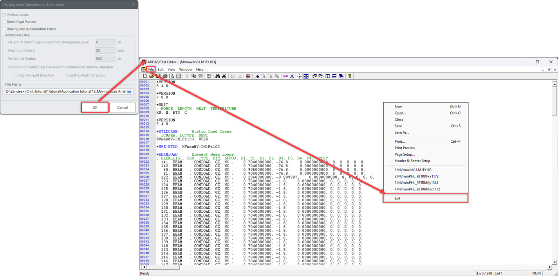The height and width of the screenshot is (276, 558).
Task: Click the Find binoculars toolbar icon
Action: [x=218, y=76]
